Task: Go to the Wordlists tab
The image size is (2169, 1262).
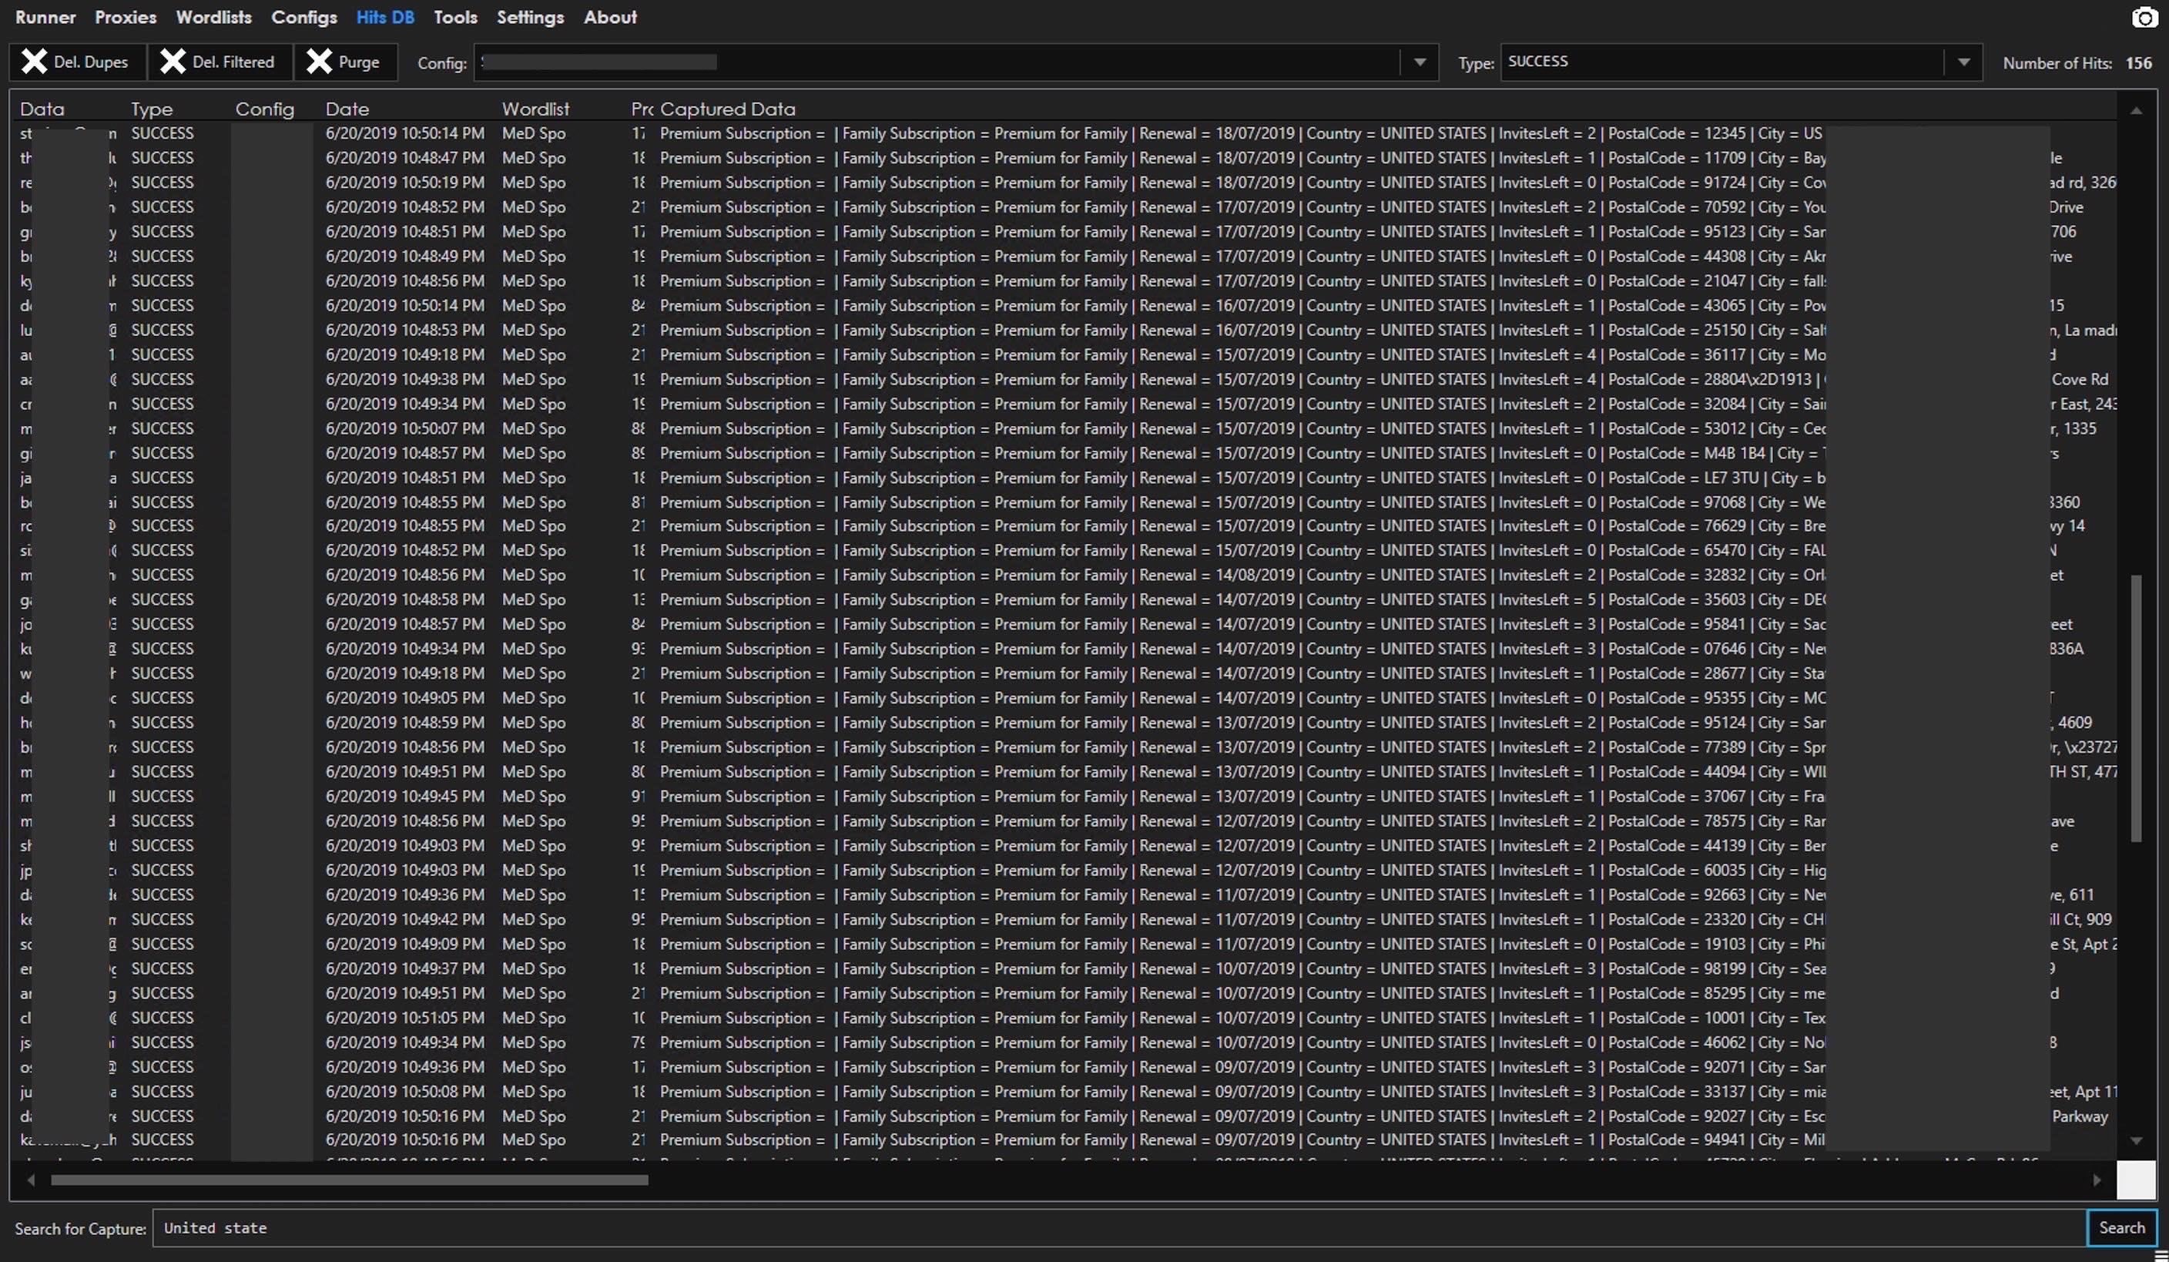Action: point(213,17)
